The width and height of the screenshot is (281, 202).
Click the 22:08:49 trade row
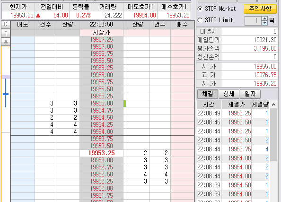(233, 114)
